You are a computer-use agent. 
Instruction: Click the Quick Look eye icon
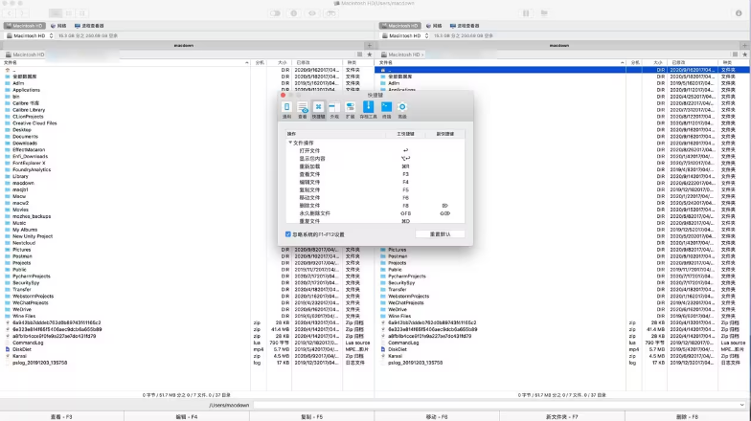(312, 13)
